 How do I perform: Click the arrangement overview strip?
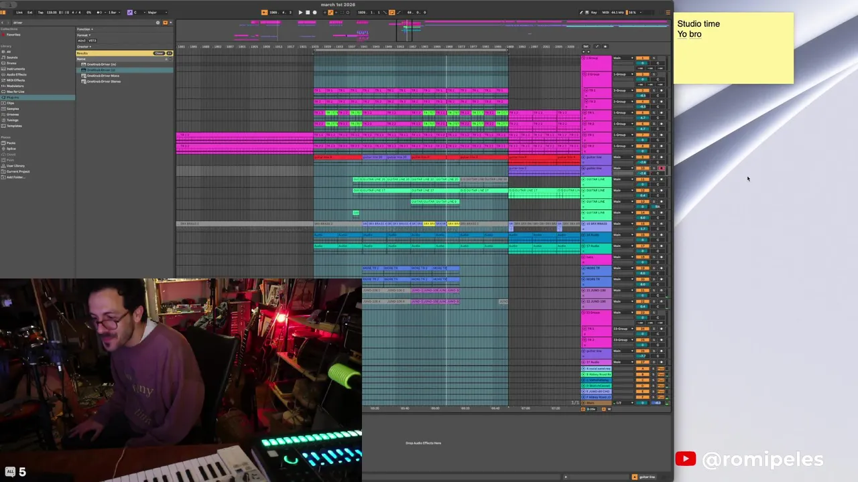pos(422,30)
